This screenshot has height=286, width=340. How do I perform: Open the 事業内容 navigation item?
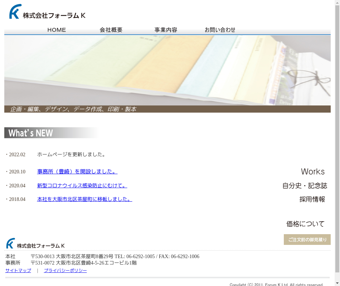tap(166, 30)
